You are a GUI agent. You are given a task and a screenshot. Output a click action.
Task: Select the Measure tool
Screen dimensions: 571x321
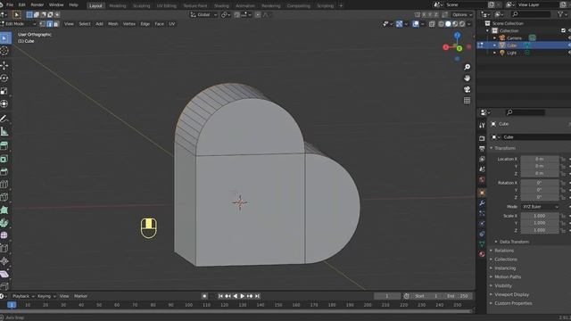[x=4, y=132]
